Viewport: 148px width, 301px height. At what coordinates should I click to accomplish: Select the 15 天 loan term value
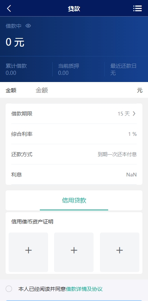tap(124, 114)
